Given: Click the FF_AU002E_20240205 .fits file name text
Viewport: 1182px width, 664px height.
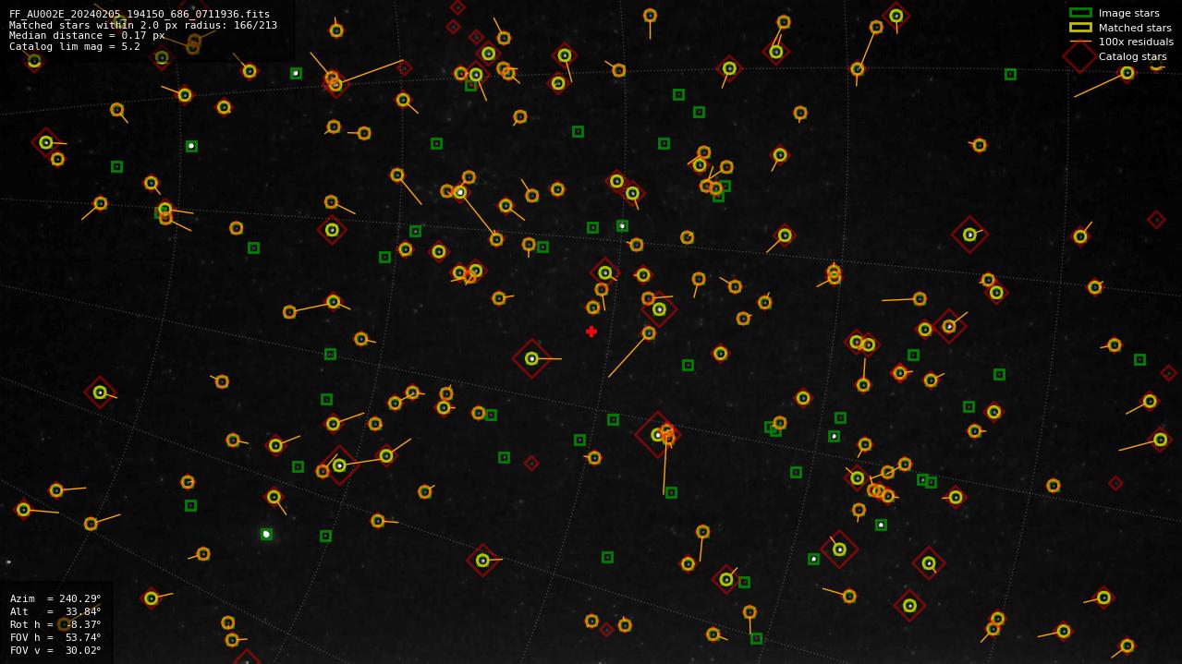Looking at the screenshot, I should point(140,14).
